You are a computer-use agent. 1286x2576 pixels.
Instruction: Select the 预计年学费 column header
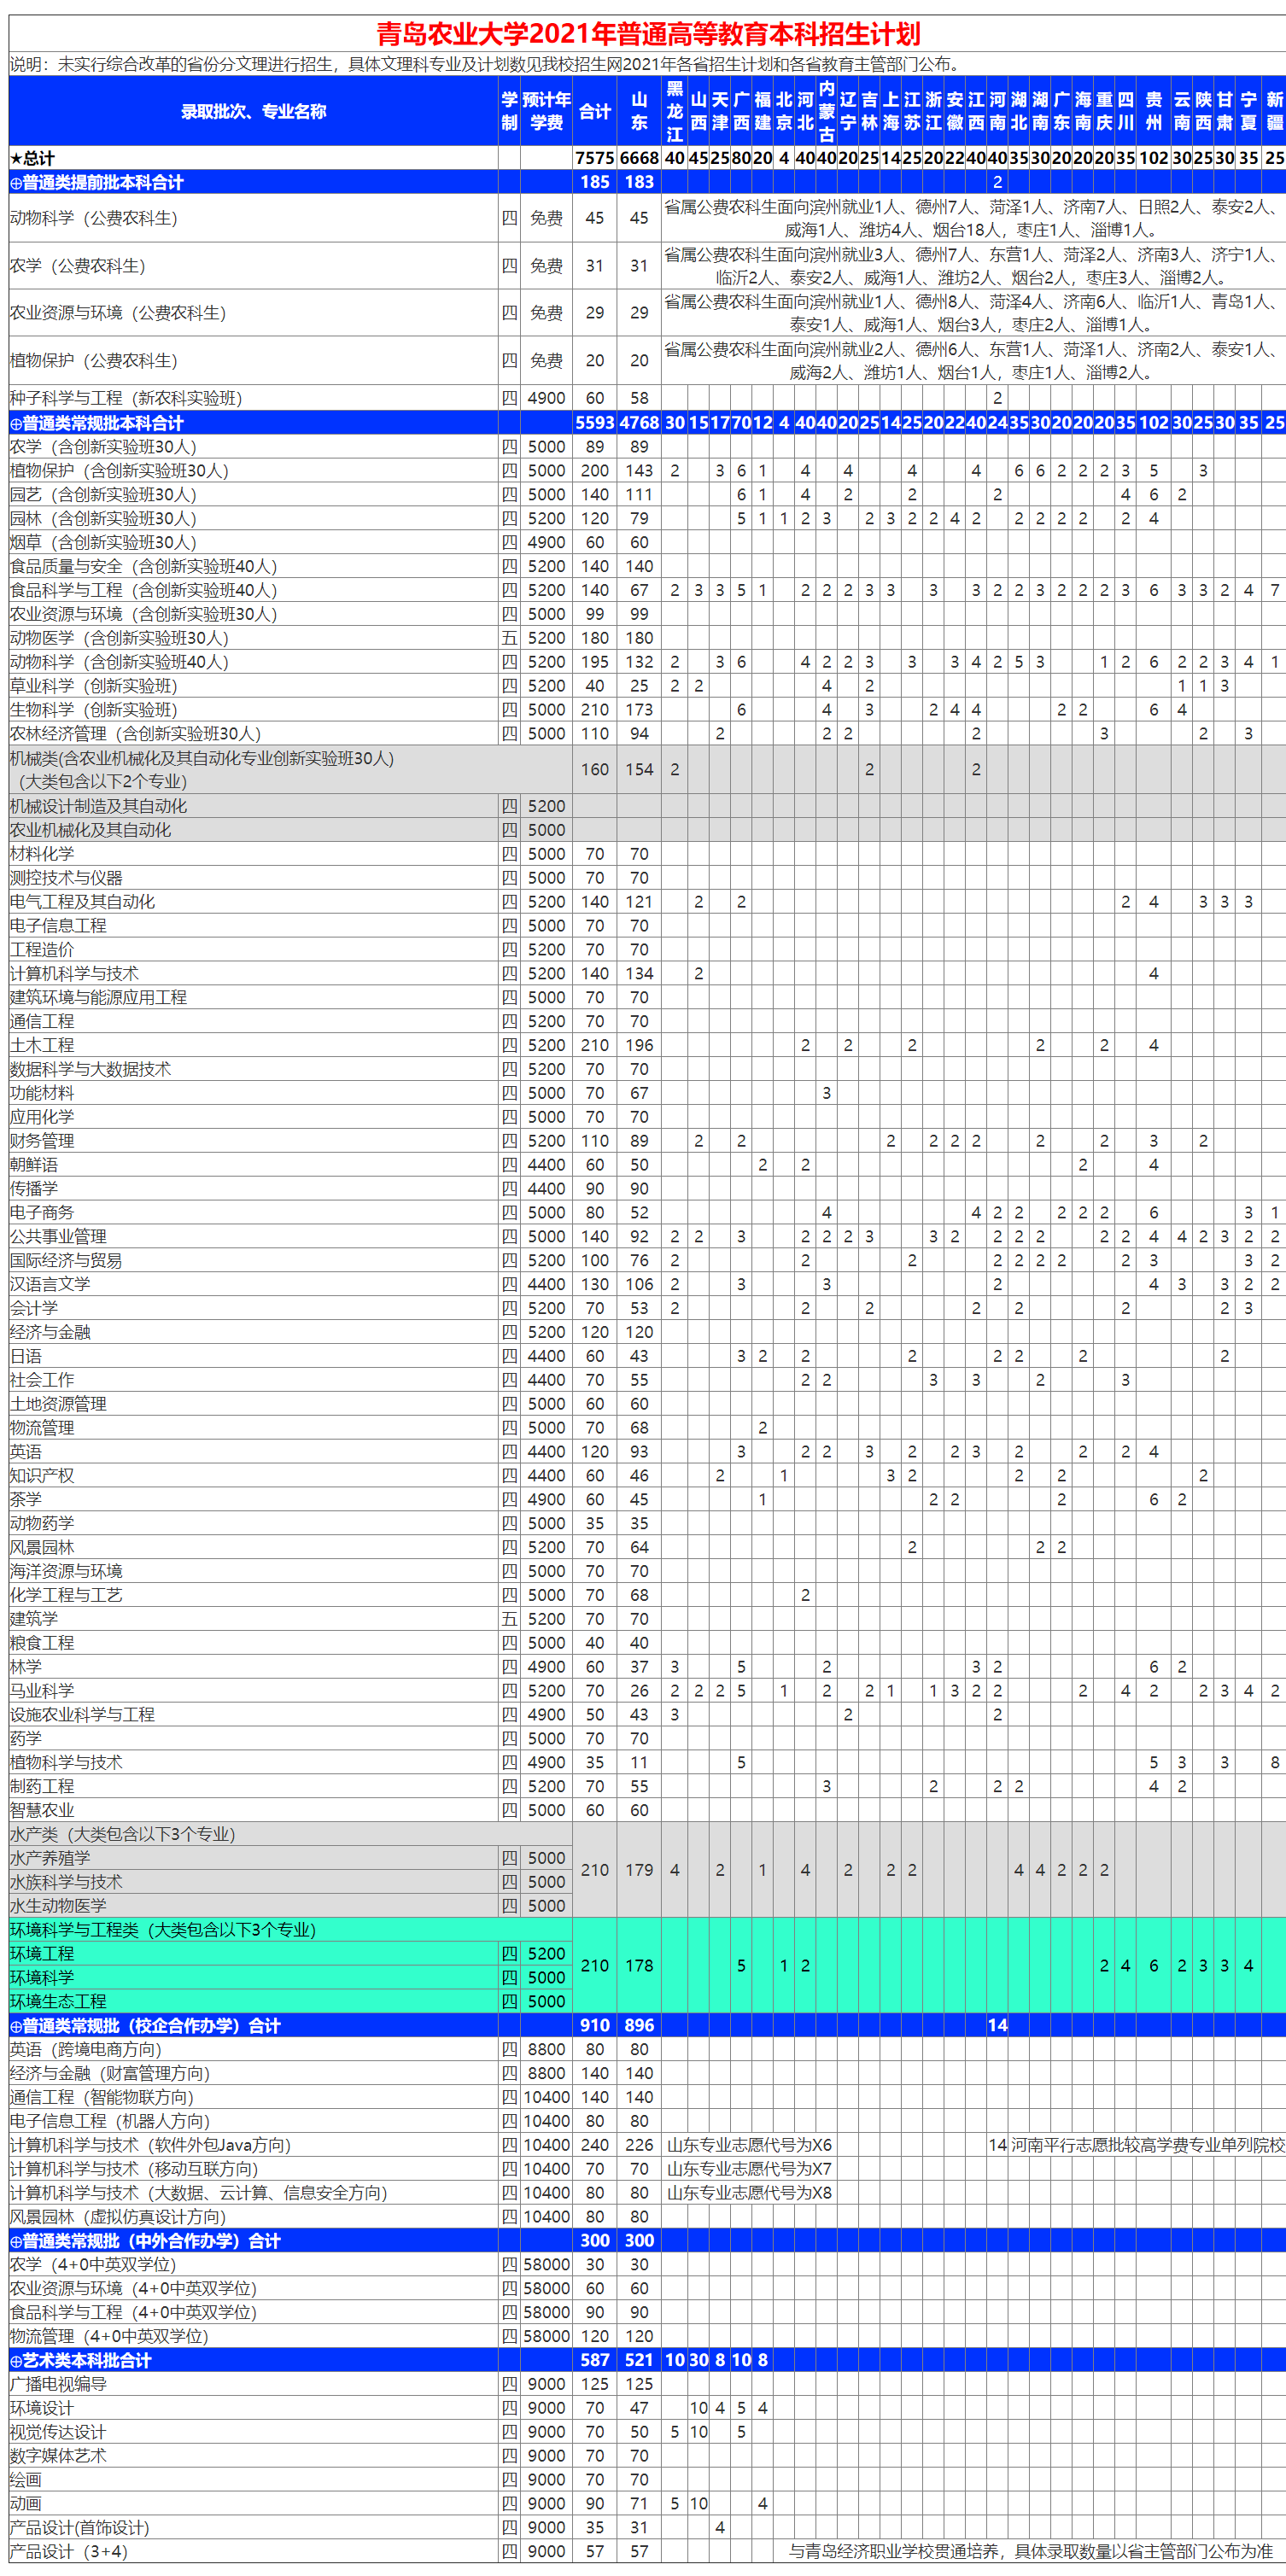[x=546, y=111]
